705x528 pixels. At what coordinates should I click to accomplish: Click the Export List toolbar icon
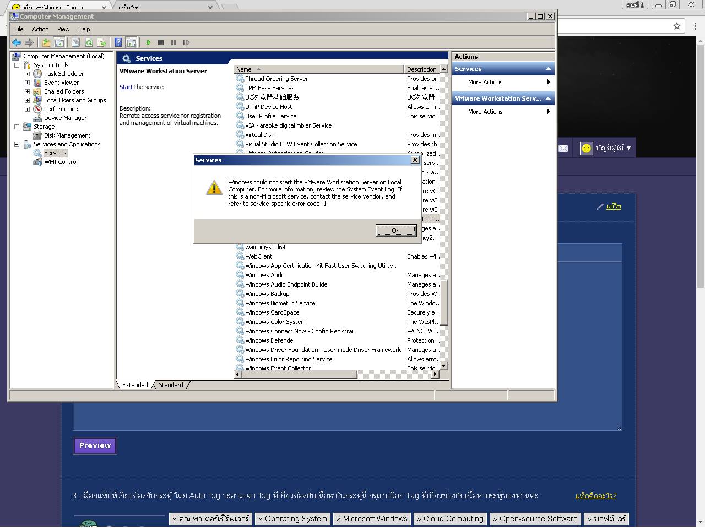tap(101, 42)
